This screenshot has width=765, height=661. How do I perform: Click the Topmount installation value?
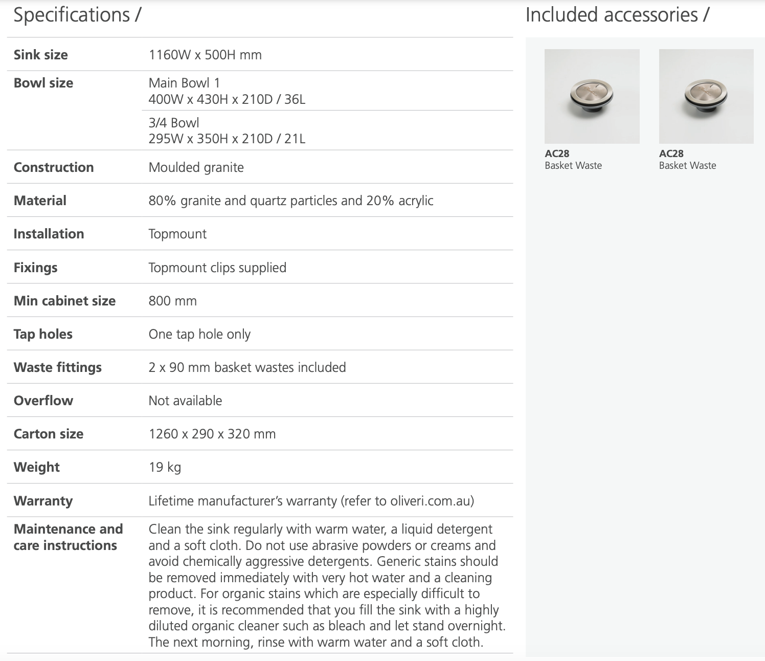tap(177, 234)
